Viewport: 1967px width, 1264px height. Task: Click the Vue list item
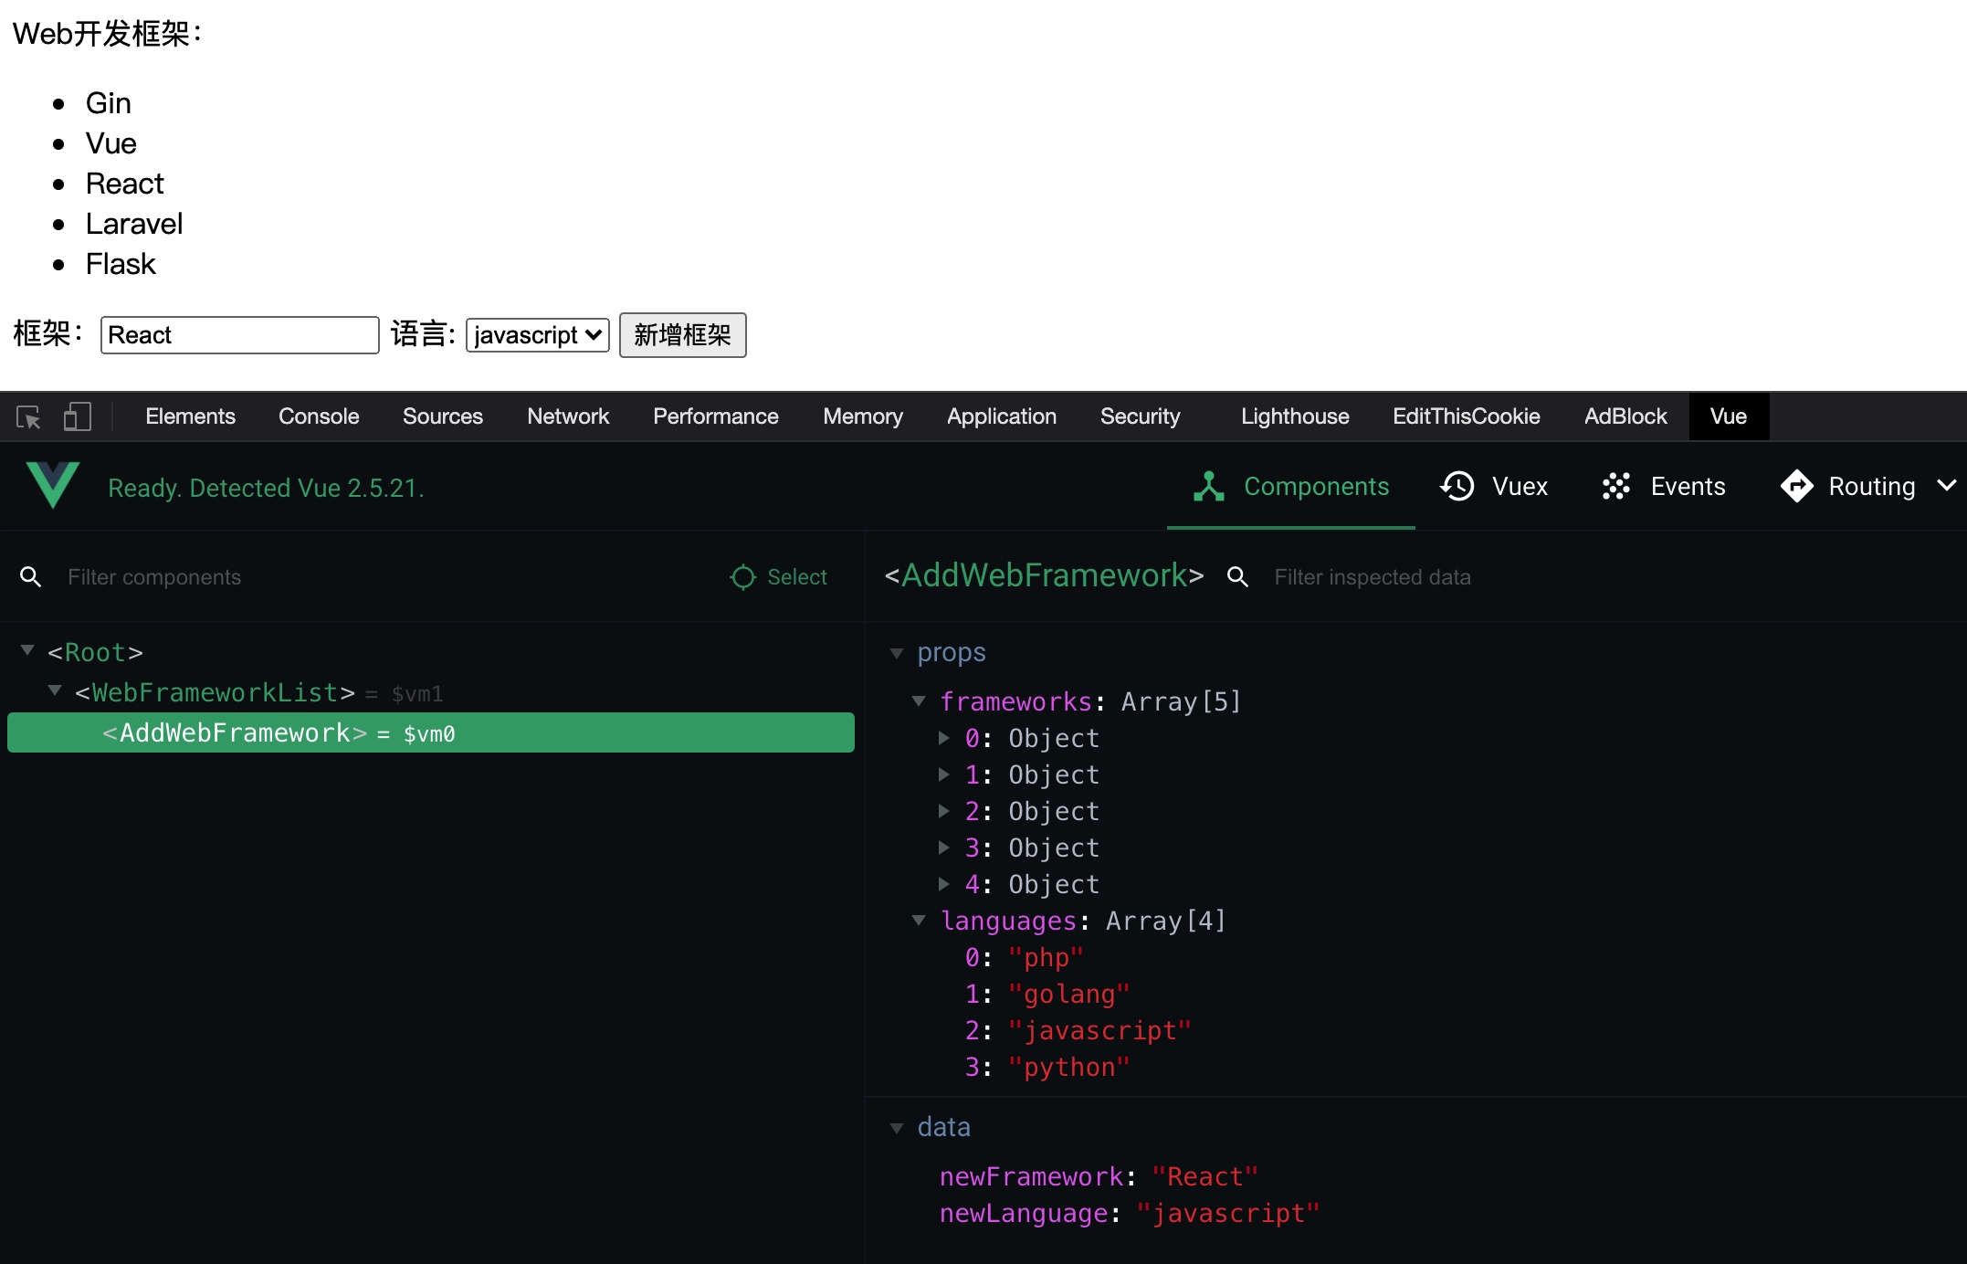(x=111, y=143)
